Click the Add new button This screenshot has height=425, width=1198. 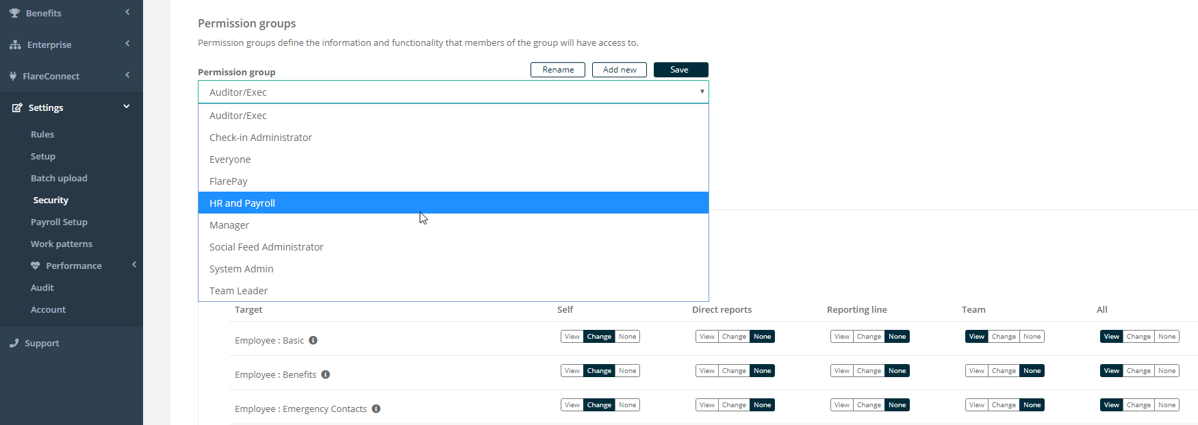point(620,70)
